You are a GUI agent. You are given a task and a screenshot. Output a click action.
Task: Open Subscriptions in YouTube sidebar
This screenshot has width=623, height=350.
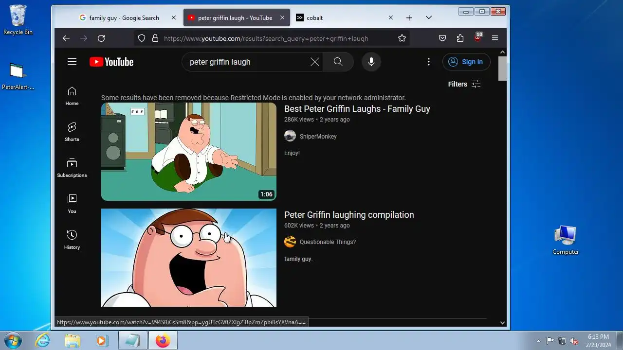click(72, 168)
